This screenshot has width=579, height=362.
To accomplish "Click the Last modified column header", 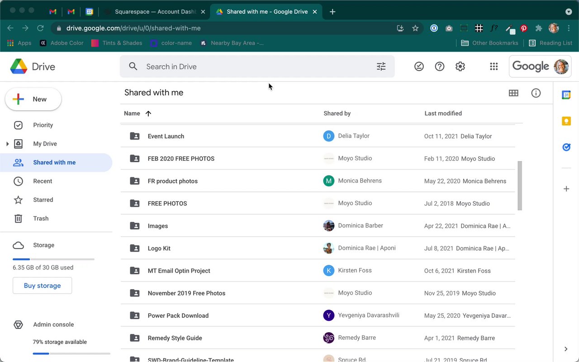I will (x=443, y=113).
